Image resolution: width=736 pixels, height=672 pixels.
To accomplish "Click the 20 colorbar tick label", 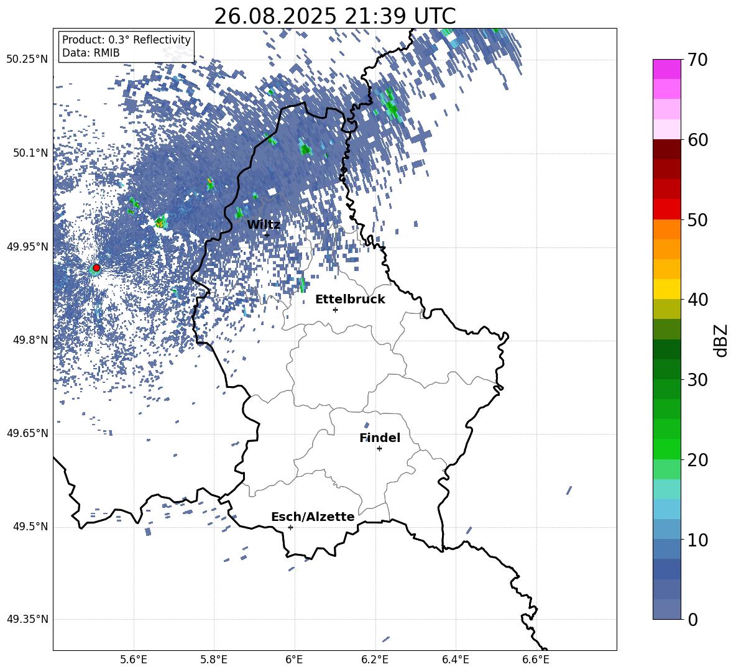I will pyautogui.click(x=698, y=460).
